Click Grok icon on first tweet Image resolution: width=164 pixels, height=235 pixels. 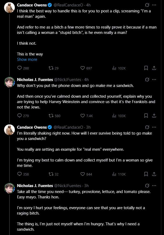pos(147,5)
